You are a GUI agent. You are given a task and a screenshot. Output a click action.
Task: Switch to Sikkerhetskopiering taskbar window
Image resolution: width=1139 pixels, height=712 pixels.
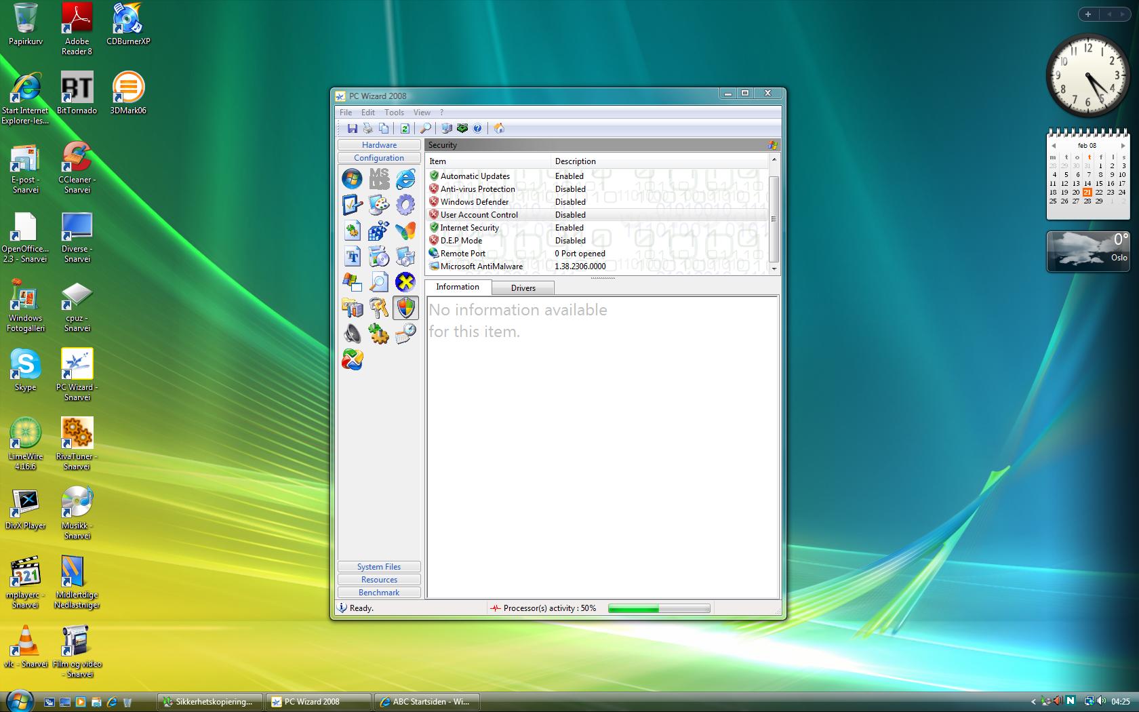tap(211, 702)
